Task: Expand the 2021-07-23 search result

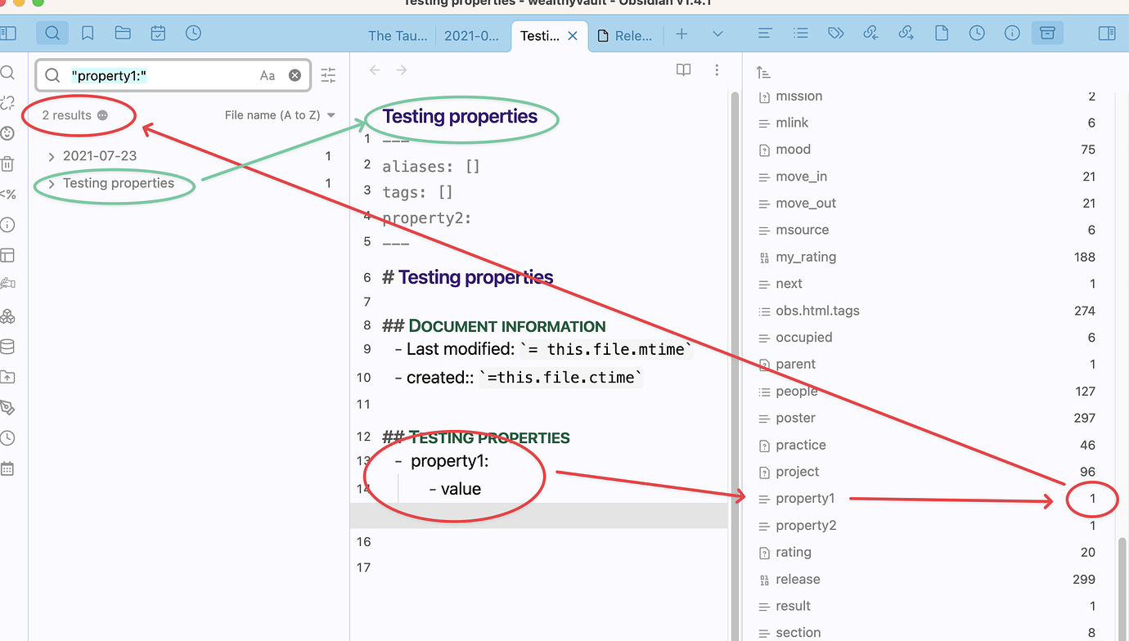Action: (52, 155)
